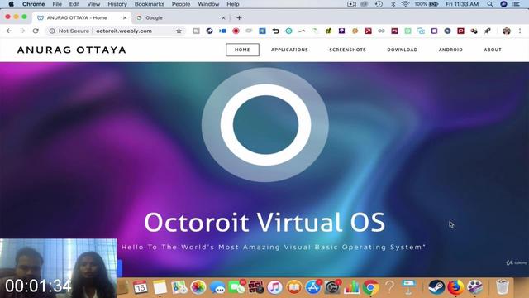Click the black undo arrow extension icon
529x298 pixels.
tap(275, 31)
